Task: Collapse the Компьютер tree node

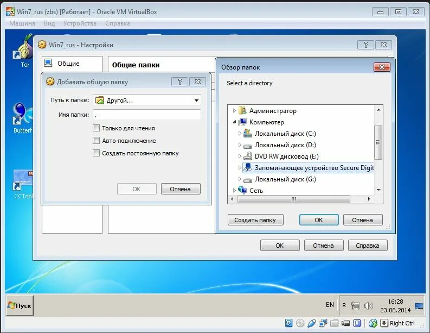Action: tap(234, 122)
